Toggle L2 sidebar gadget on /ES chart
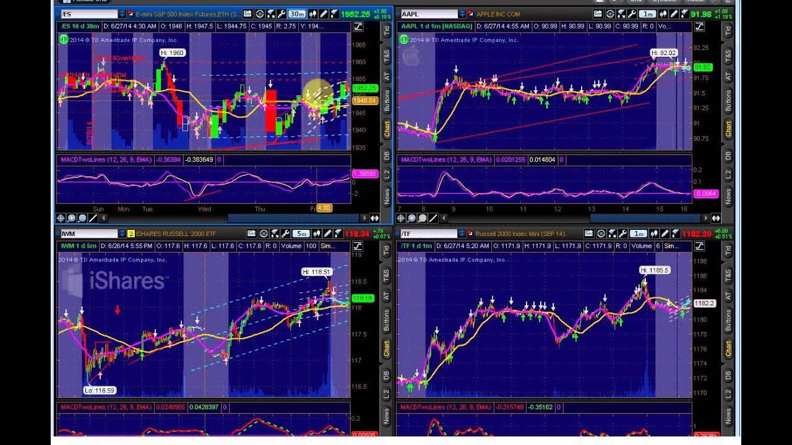Screen dimensions: 792x445 [x=387, y=176]
